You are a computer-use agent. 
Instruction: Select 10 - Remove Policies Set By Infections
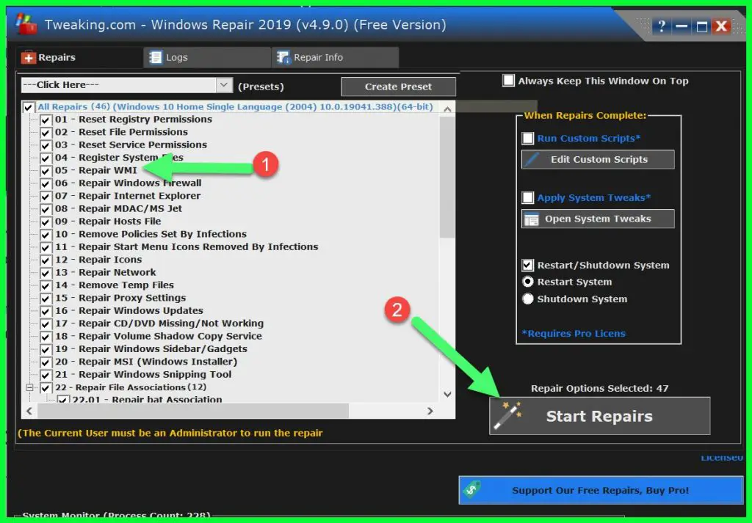[x=150, y=235]
